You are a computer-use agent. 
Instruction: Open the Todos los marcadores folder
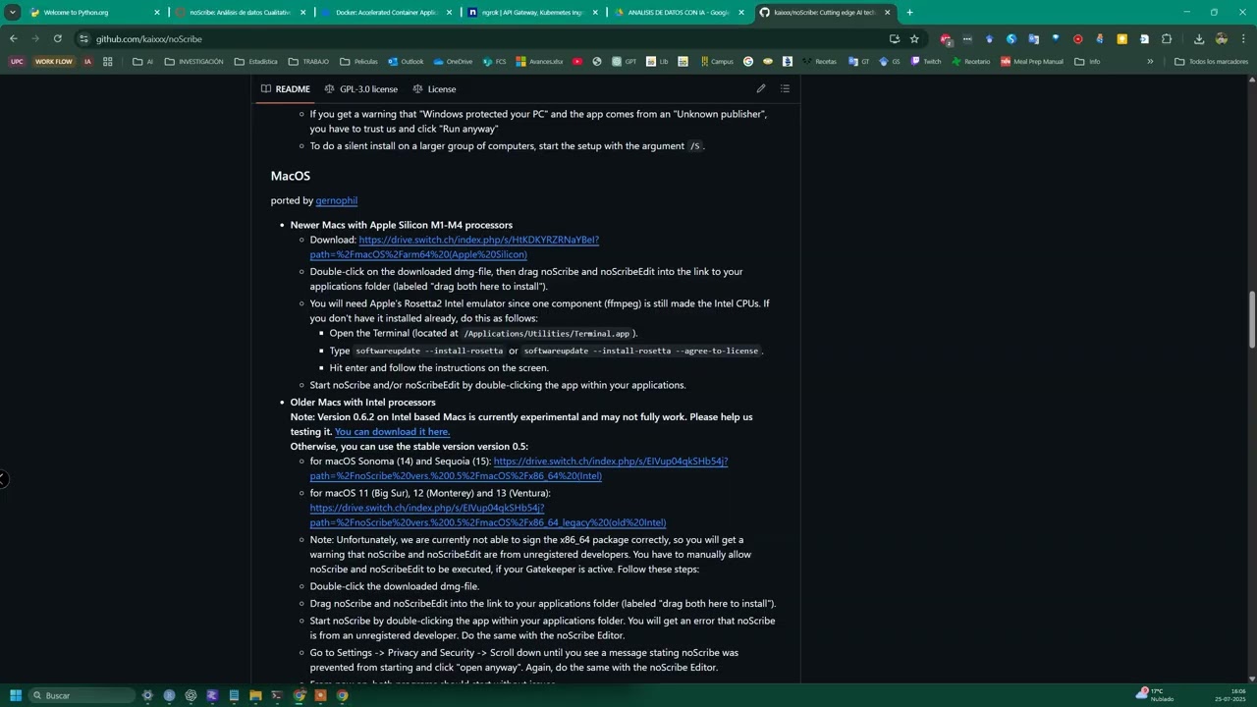coord(1212,61)
